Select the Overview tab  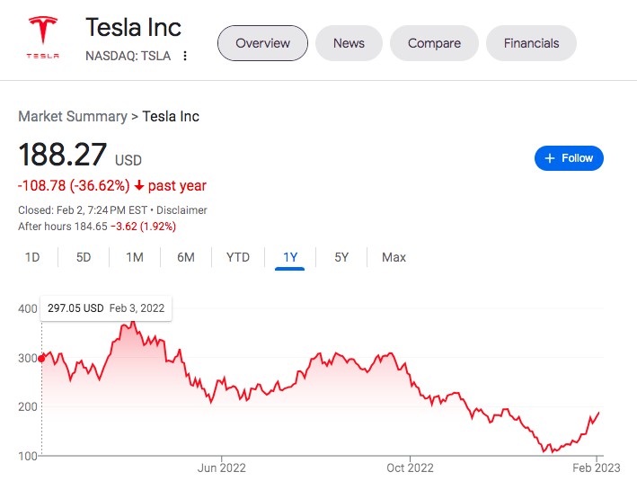pyautogui.click(x=262, y=43)
